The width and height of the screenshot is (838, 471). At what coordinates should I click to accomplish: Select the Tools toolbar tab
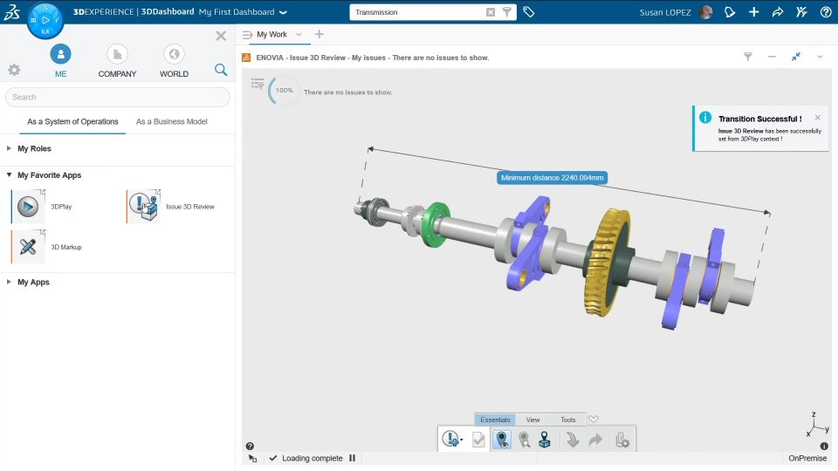point(568,420)
